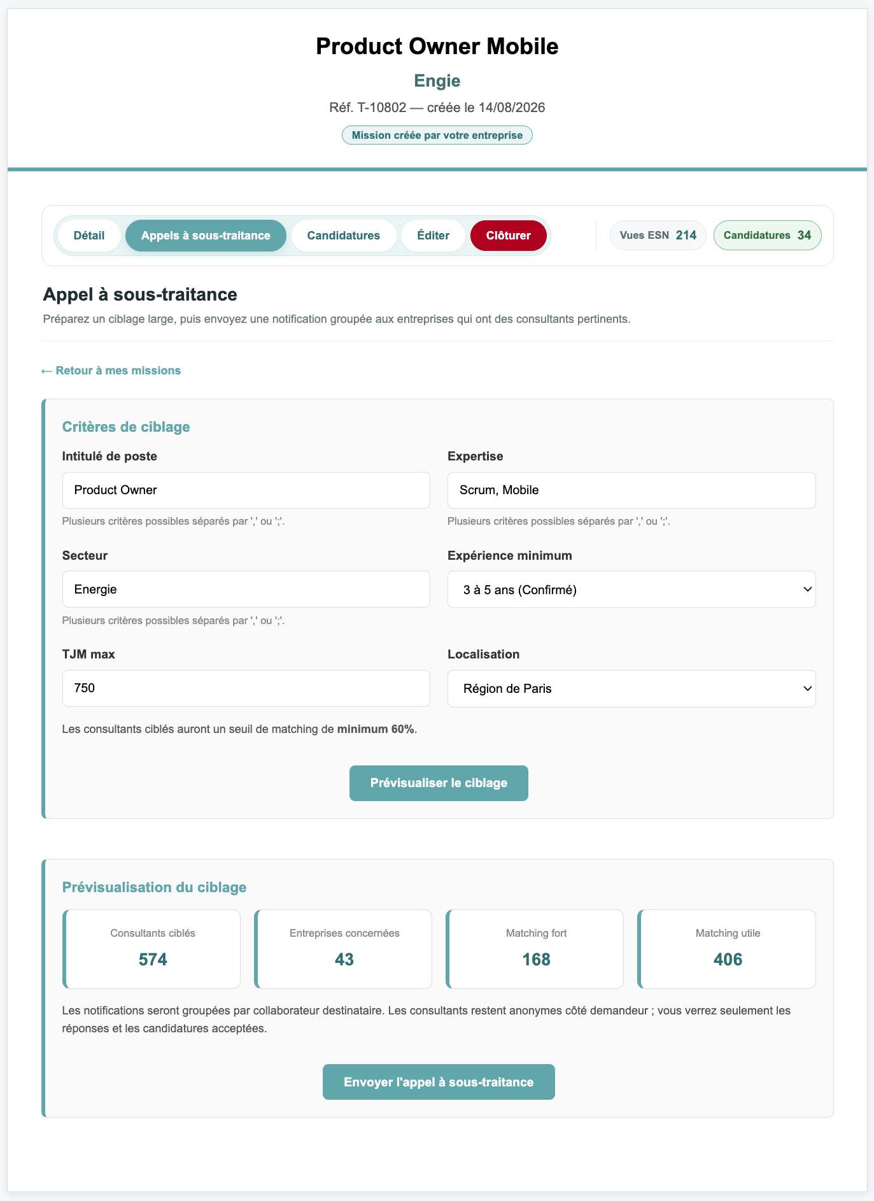Select the Consultants ciblés 574 card
This screenshot has width=874, height=1201.
152,949
